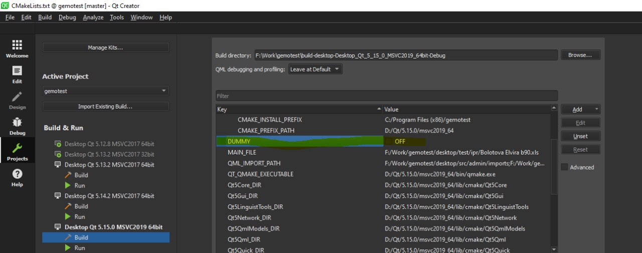Open the Analyze menu
642x253 pixels.
[93, 17]
